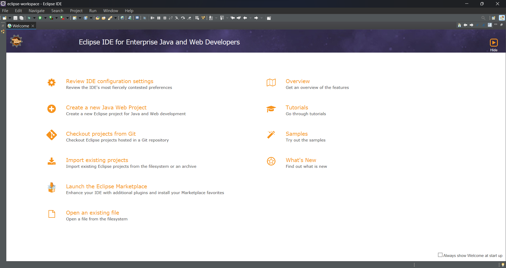Expand the Search flashlight dropdown arrow
Image resolution: width=506 pixels, height=268 pixels.
[115, 18]
